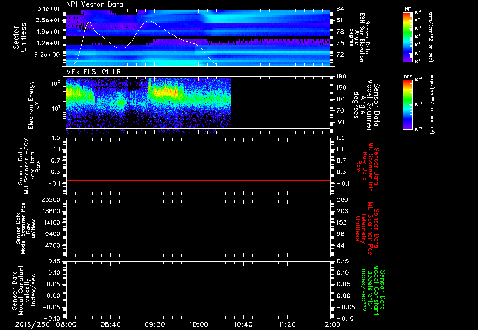This screenshot has width=478, height=330.
Task: Click the "Sector Unitless" axis title
Action: 20,37
